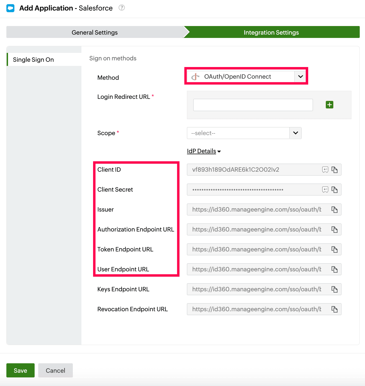Copy the Authorization Endpoint URL
This screenshot has width=365, height=386.
click(335, 230)
